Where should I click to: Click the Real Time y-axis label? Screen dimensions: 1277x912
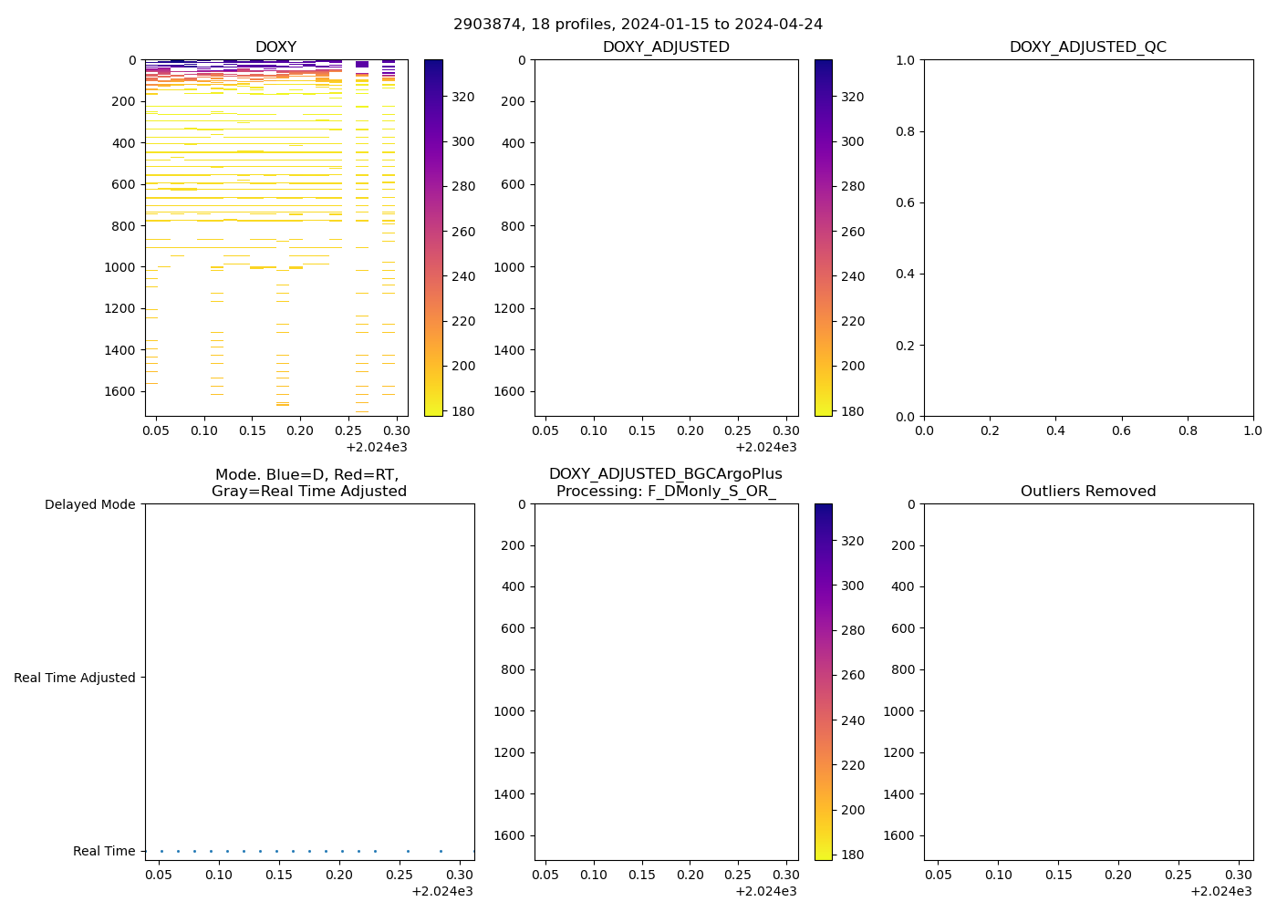(104, 851)
